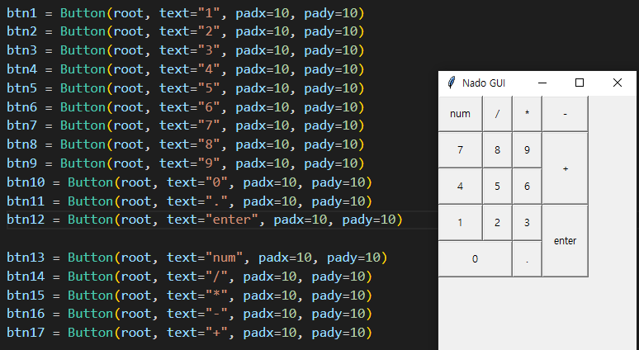Click the 8 keypad button

497,150
